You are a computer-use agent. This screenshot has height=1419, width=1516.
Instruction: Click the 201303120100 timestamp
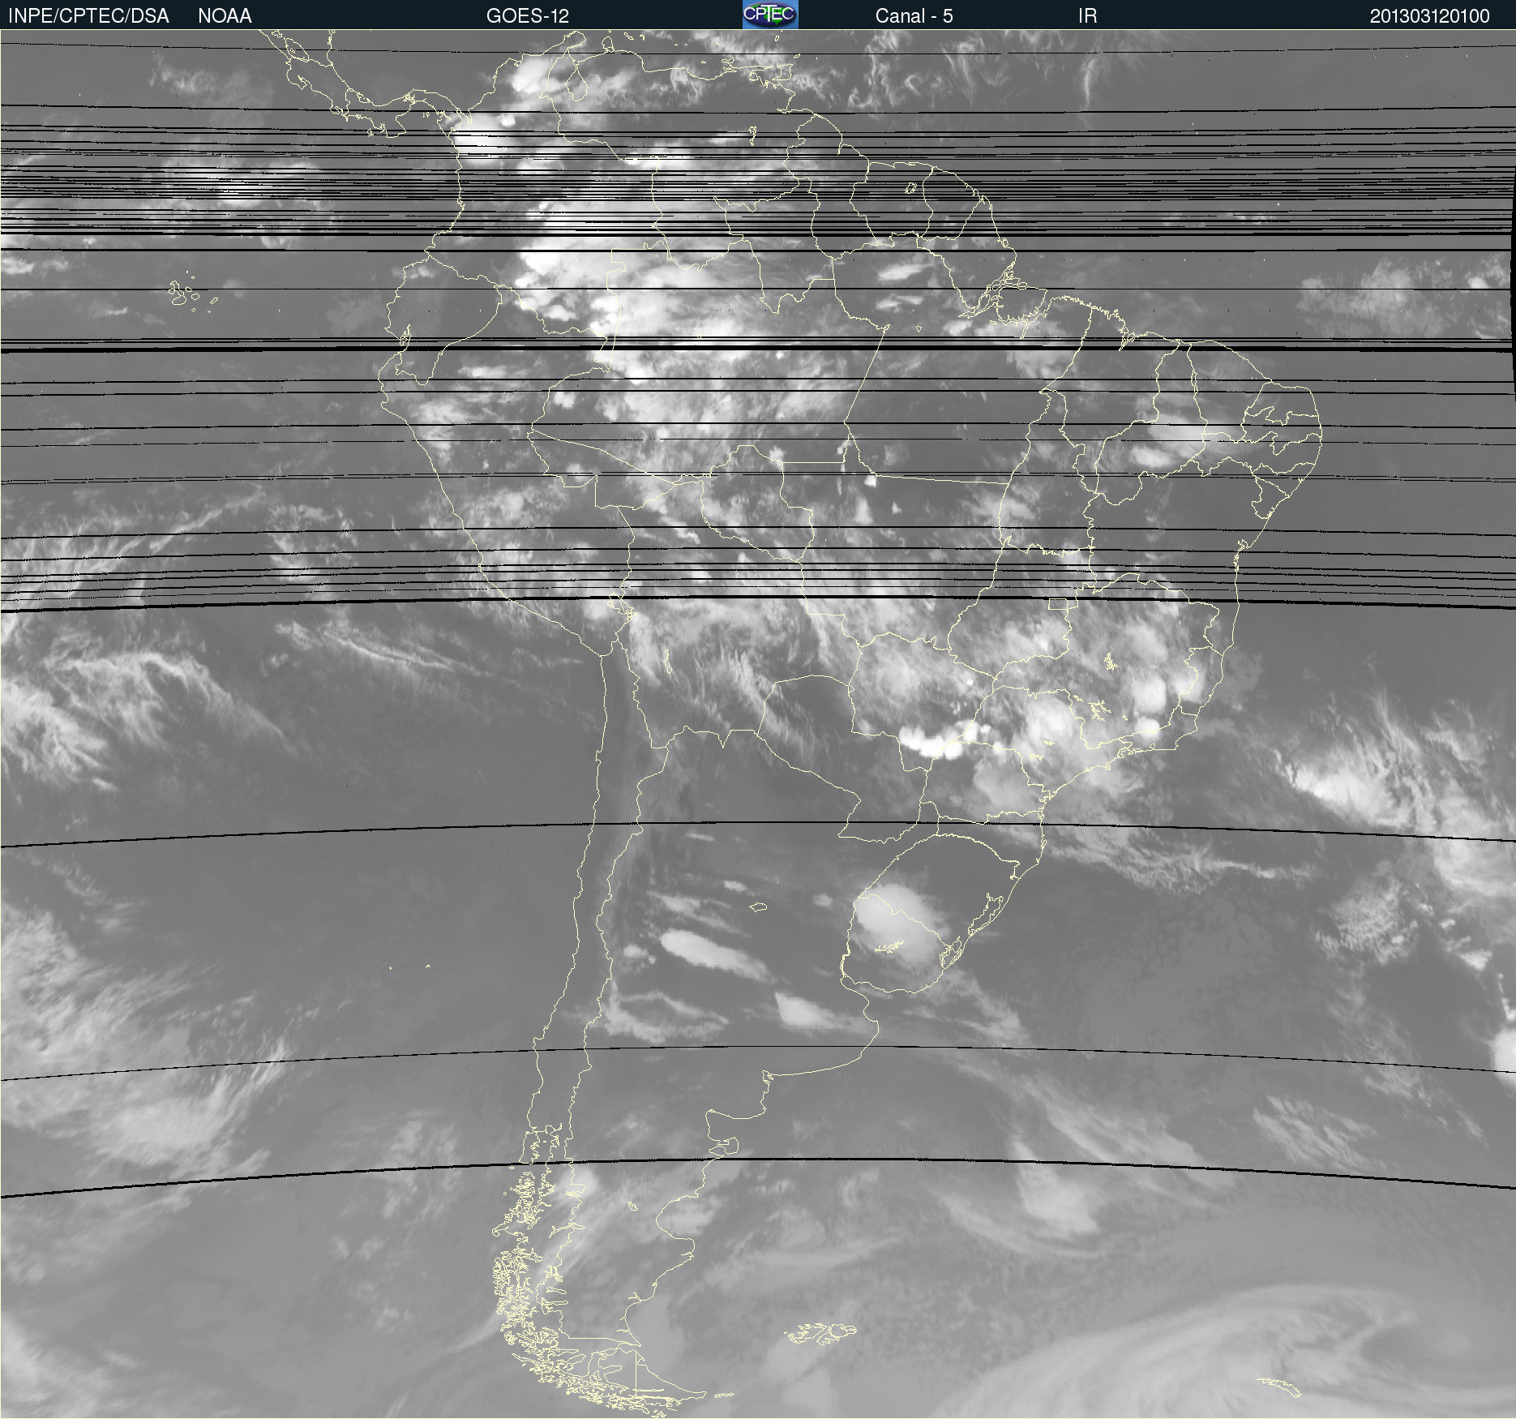pyautogui.click(x=1429, y=16)
